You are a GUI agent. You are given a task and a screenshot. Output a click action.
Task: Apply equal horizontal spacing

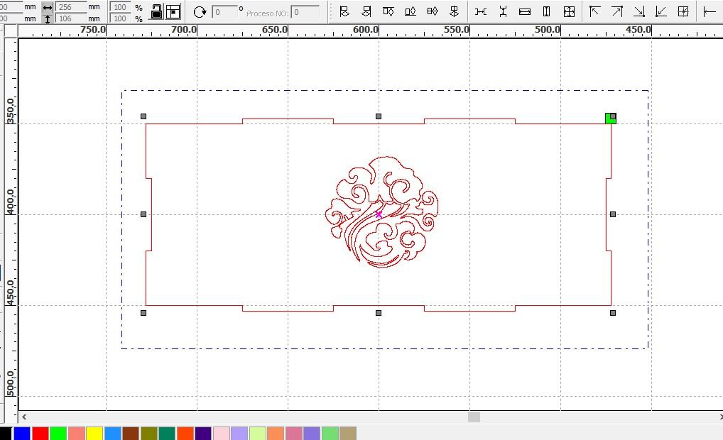[x=481, y=11]
